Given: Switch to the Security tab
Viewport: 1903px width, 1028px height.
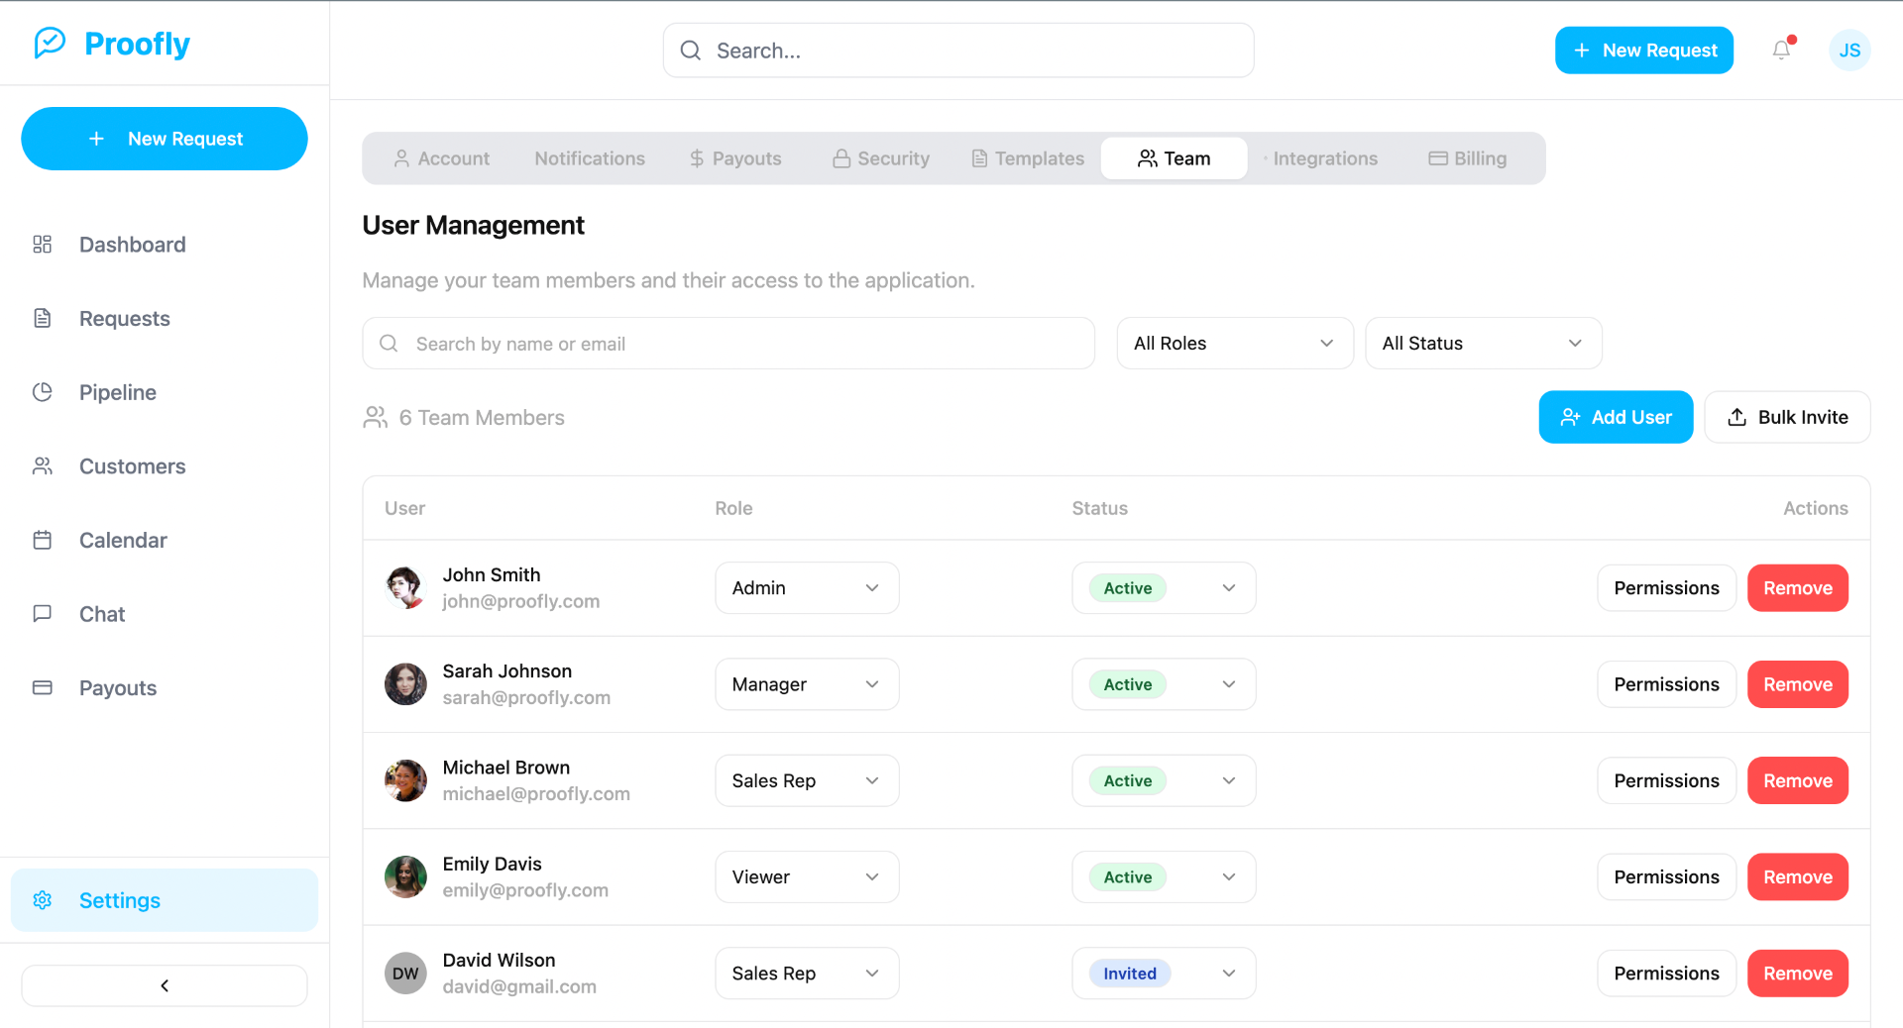Looking at the screenshot, I should coord(881,158).
